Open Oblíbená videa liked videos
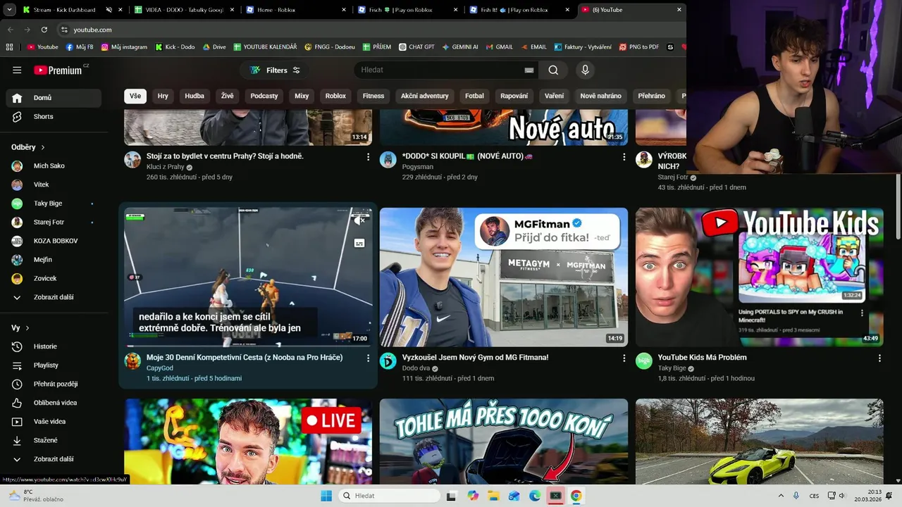902x507 pixels. click(54, 403)
